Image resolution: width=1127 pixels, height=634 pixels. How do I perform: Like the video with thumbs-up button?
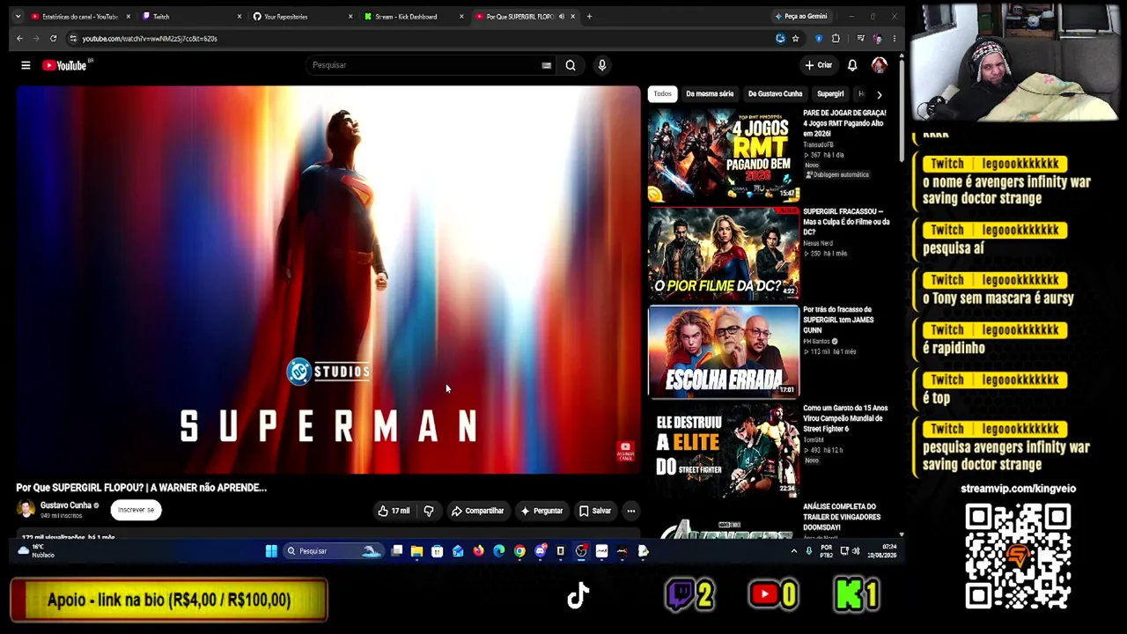tap(394, 511)
